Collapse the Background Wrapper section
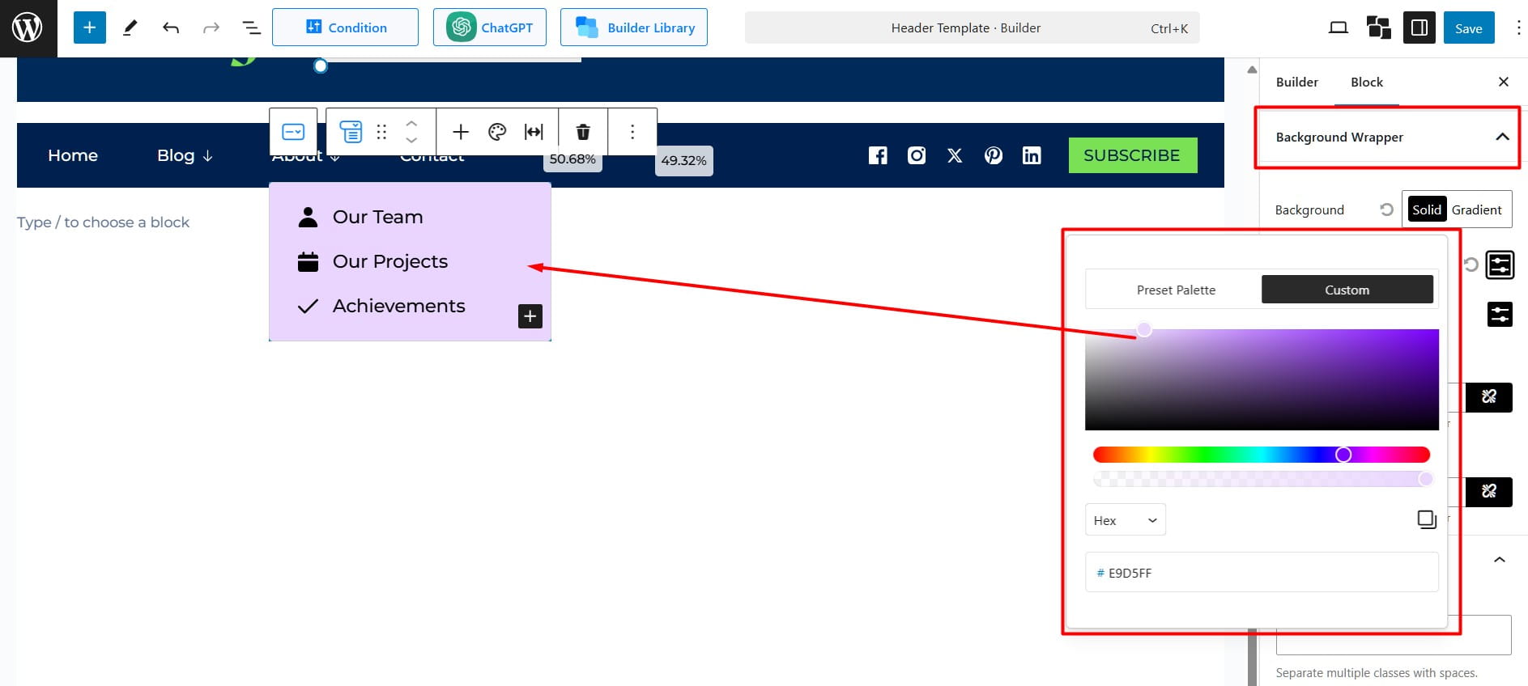1528x686 pixels. [x=1501, y=137]
